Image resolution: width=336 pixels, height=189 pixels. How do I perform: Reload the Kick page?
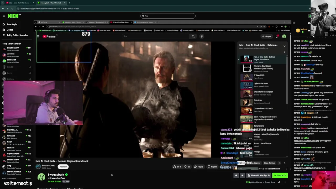pyautogui.click(x=12, y=8)
